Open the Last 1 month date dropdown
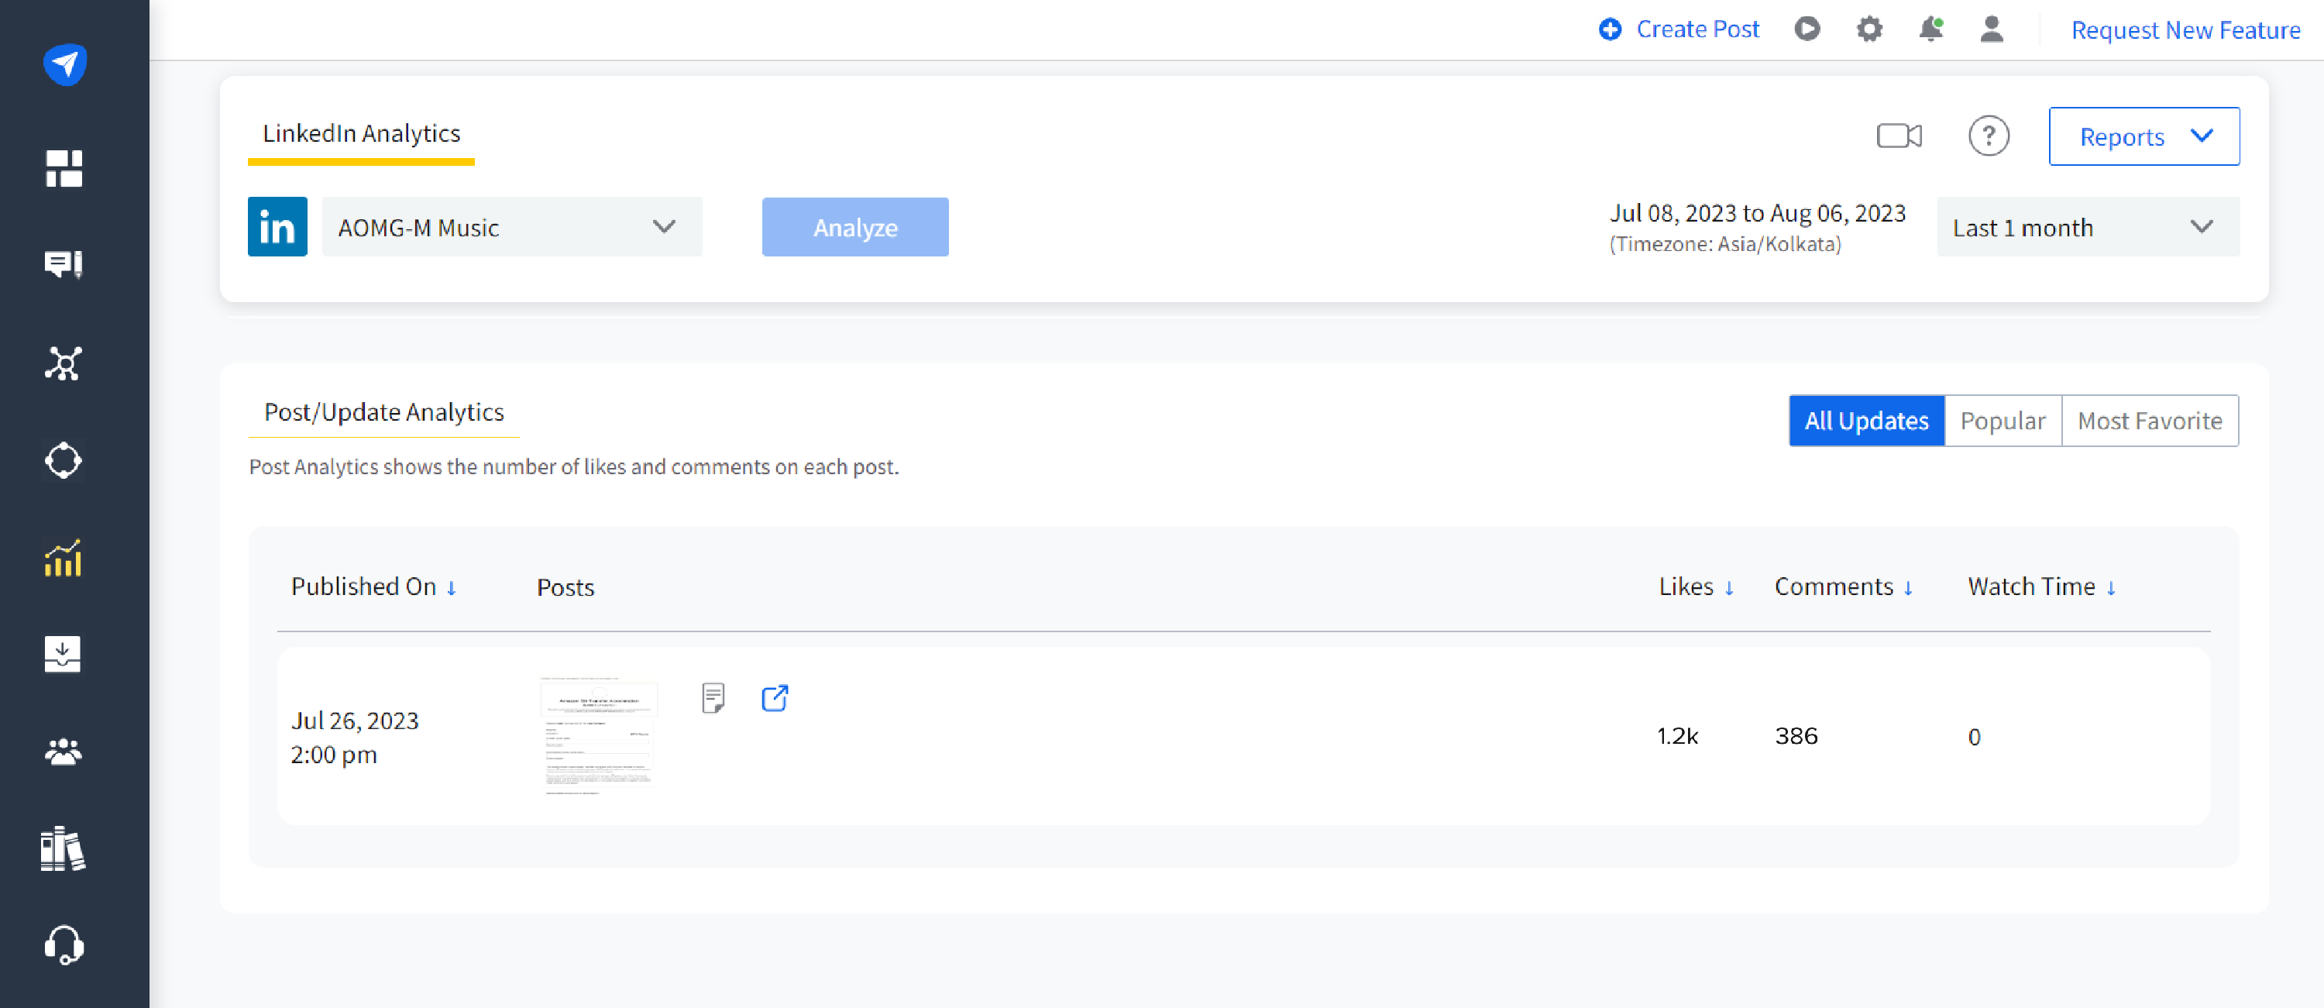The width and height of the screenshot is (2324, 1008). click(2087, 228)
